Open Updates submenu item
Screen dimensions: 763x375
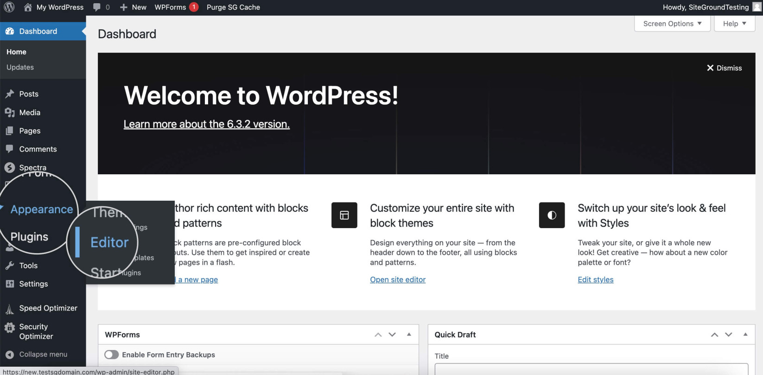[x=20, y=67]
